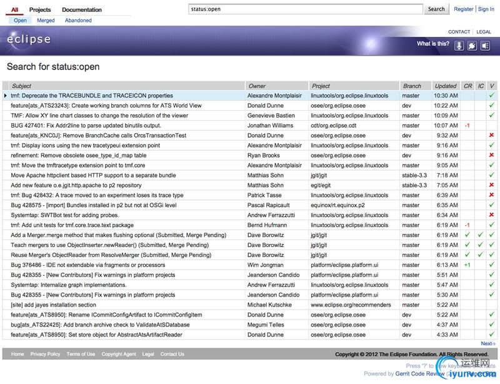
Task: Click red X on Remove BranchCache calls row
Action: (x=492, y=135)
